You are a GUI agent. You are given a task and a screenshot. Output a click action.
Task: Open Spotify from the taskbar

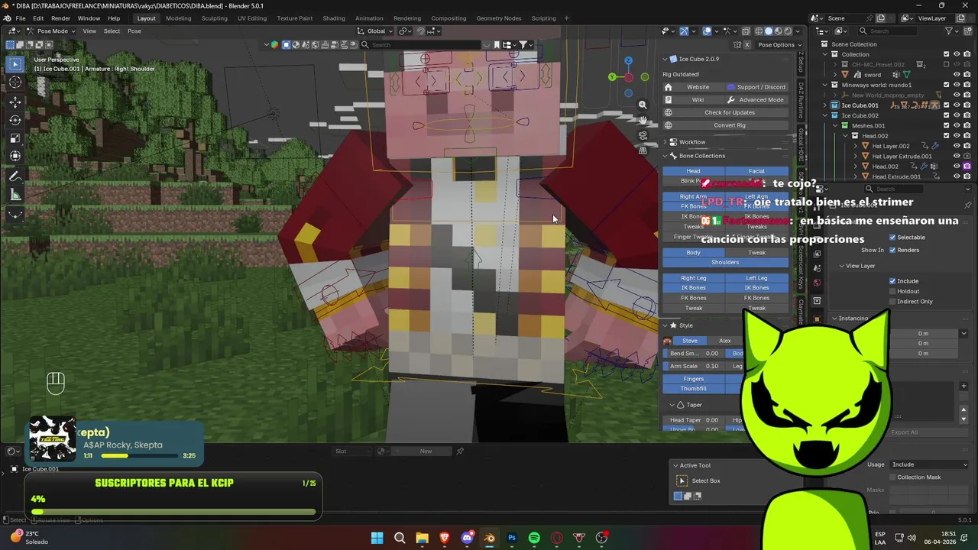(534, 538)
